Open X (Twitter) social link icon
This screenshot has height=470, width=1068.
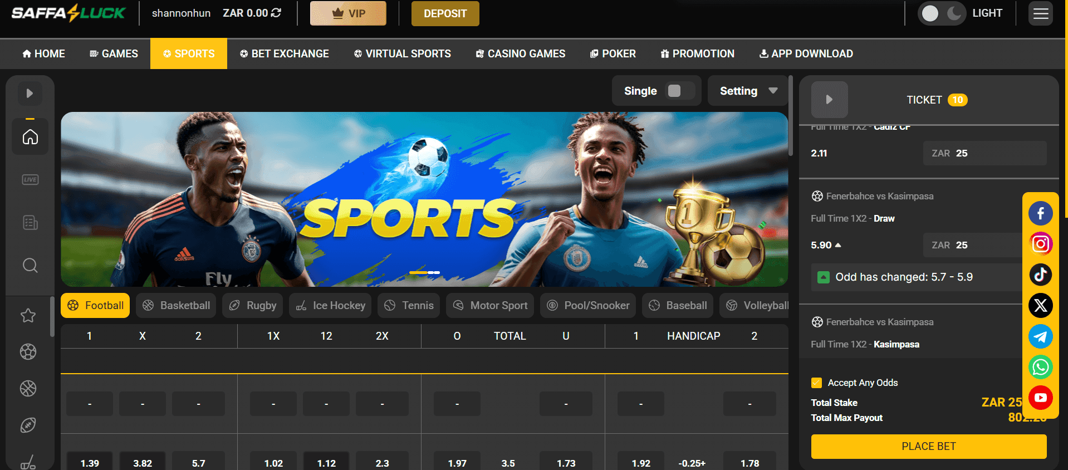pyautogui.click(x=1040, y=305)
